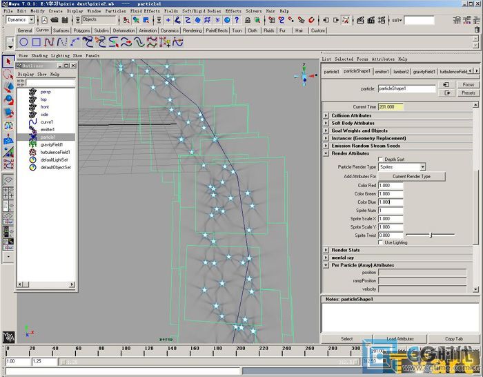483x377 pixels.
Task: Click the select by component mode icon
Action: (146, 20)
